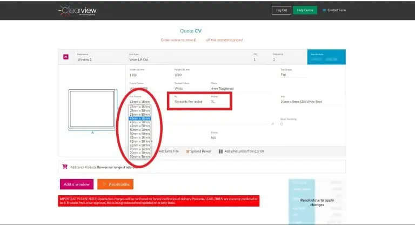Tick the Bead Trimming checkbox
The height and width of the screenshot is (225, 415).
(x=282, y=124)
